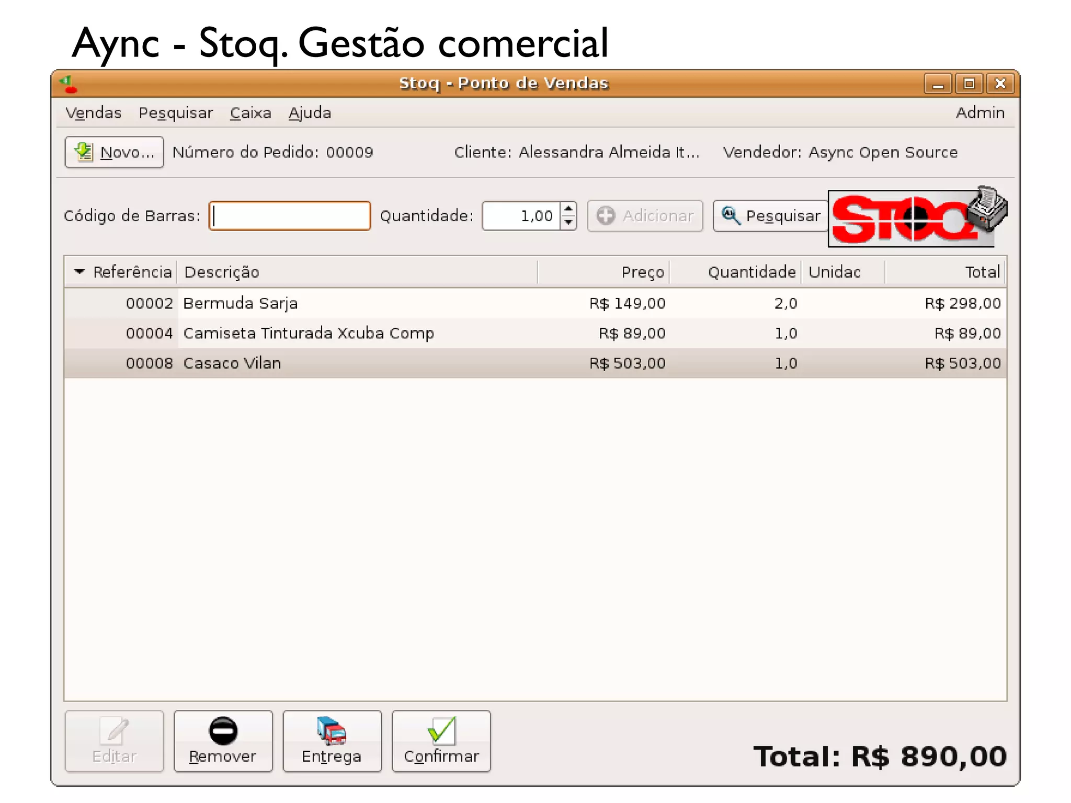1071x803 pixels.
Task: Sort by the Total column header
Action: (945, 272)
